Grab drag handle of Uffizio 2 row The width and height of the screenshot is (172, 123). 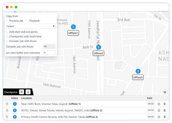click(7, 110)
